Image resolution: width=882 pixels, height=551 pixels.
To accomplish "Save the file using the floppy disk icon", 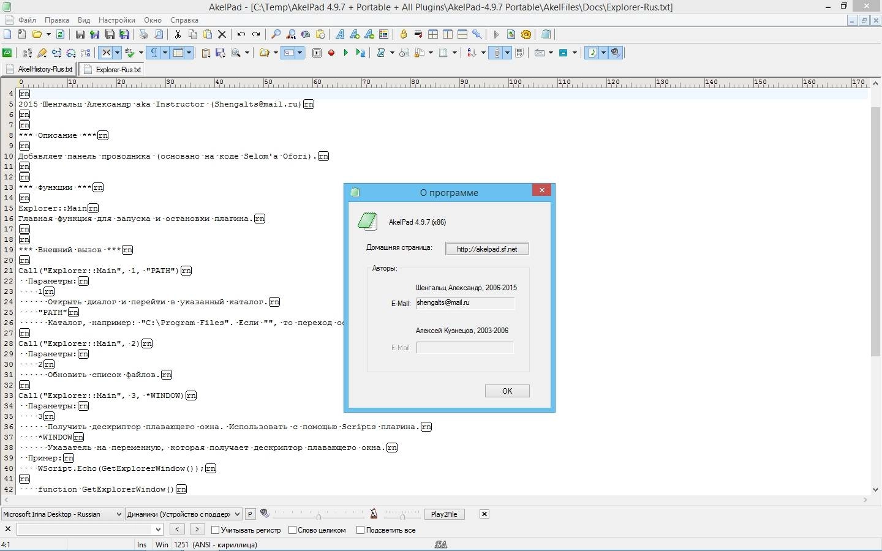I will [x=80, y=34].
